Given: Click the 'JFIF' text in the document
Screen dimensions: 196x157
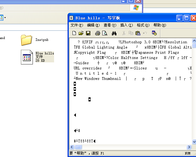Looking at the screenshot, I should tap(88, 42).
